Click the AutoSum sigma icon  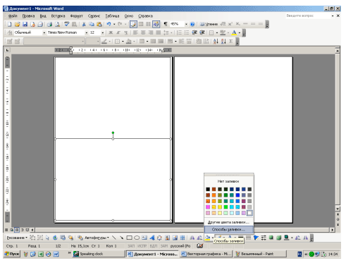(231, 42)
